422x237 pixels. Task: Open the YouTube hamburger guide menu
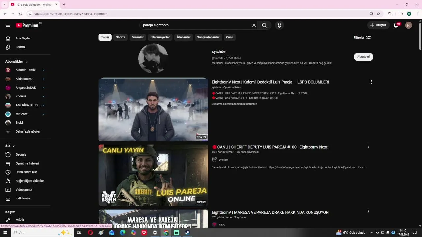click(x=8, y=25)
